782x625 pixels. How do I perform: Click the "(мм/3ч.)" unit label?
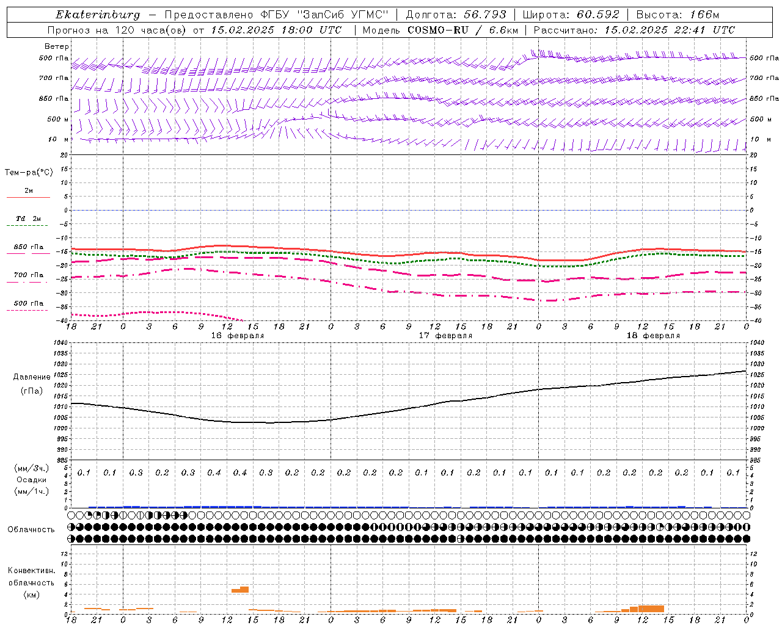[x=32, y=468]
